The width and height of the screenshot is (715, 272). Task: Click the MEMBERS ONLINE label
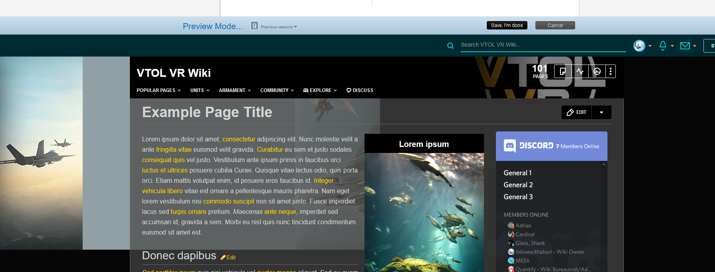(526, 215)
